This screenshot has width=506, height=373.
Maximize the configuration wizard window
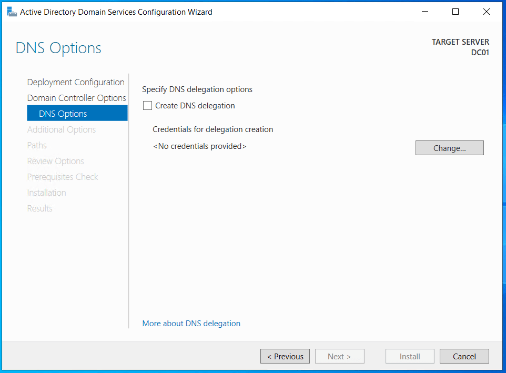point(456,12)
